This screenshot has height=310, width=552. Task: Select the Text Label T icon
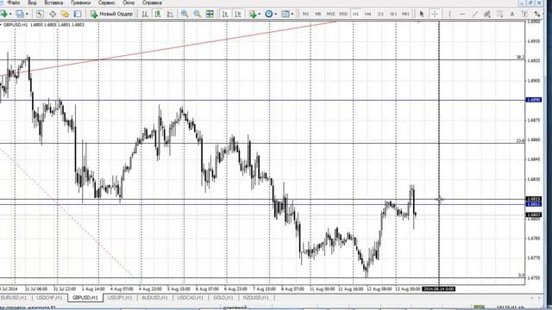click(524, 14)
